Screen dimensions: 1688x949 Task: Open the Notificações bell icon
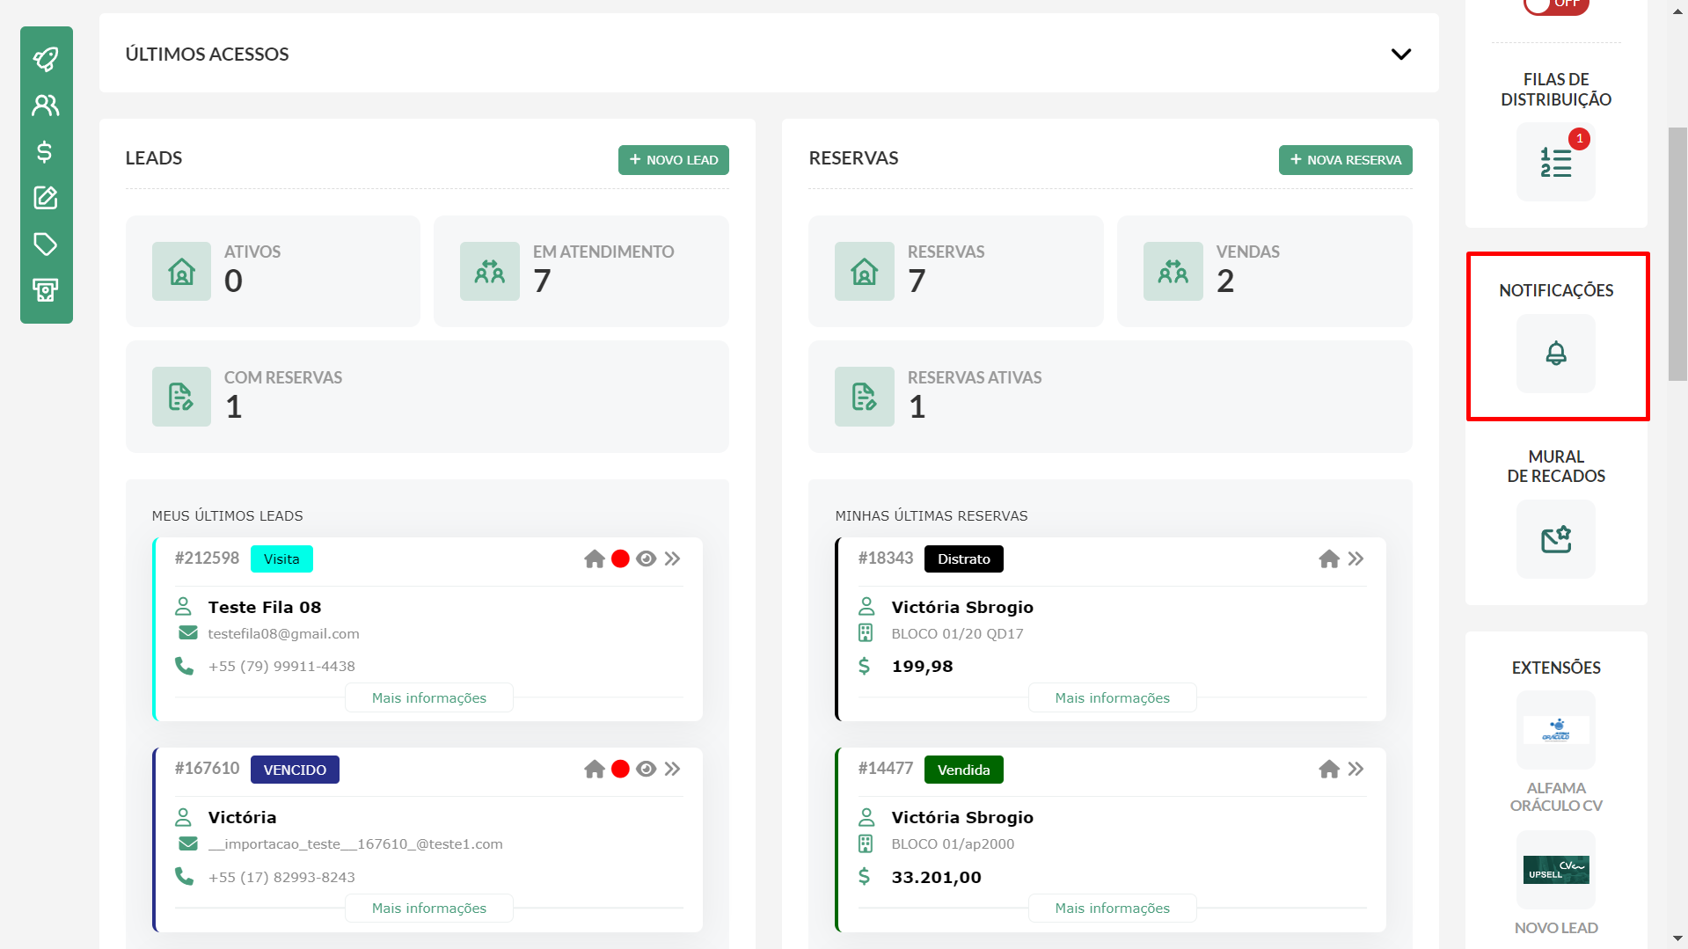tap(1556, 354)
